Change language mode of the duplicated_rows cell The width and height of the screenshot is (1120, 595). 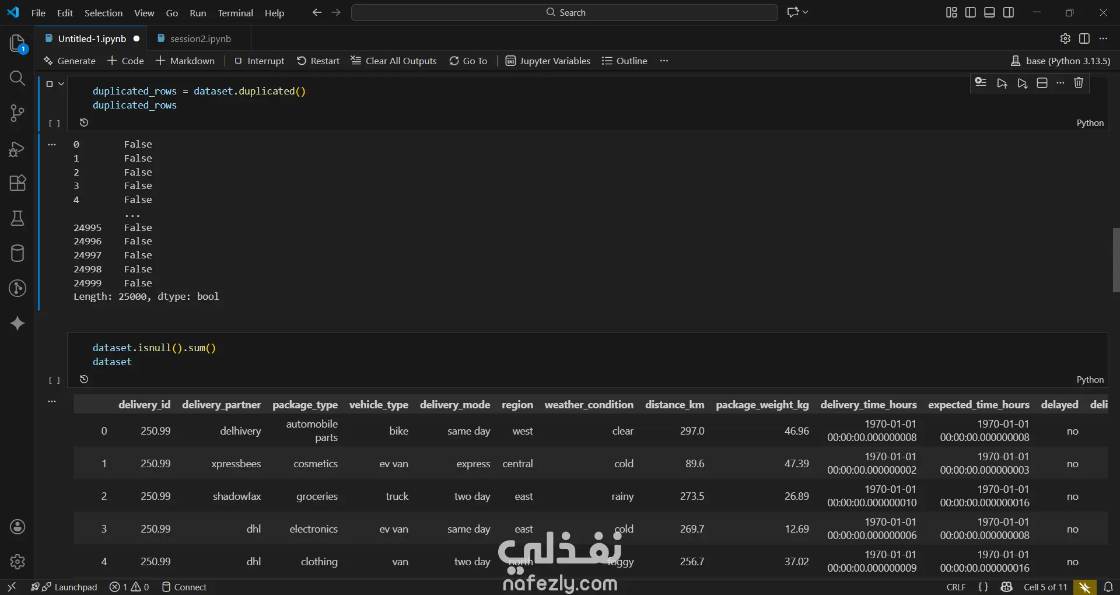pyautogui.click(x=1090, y=123)
